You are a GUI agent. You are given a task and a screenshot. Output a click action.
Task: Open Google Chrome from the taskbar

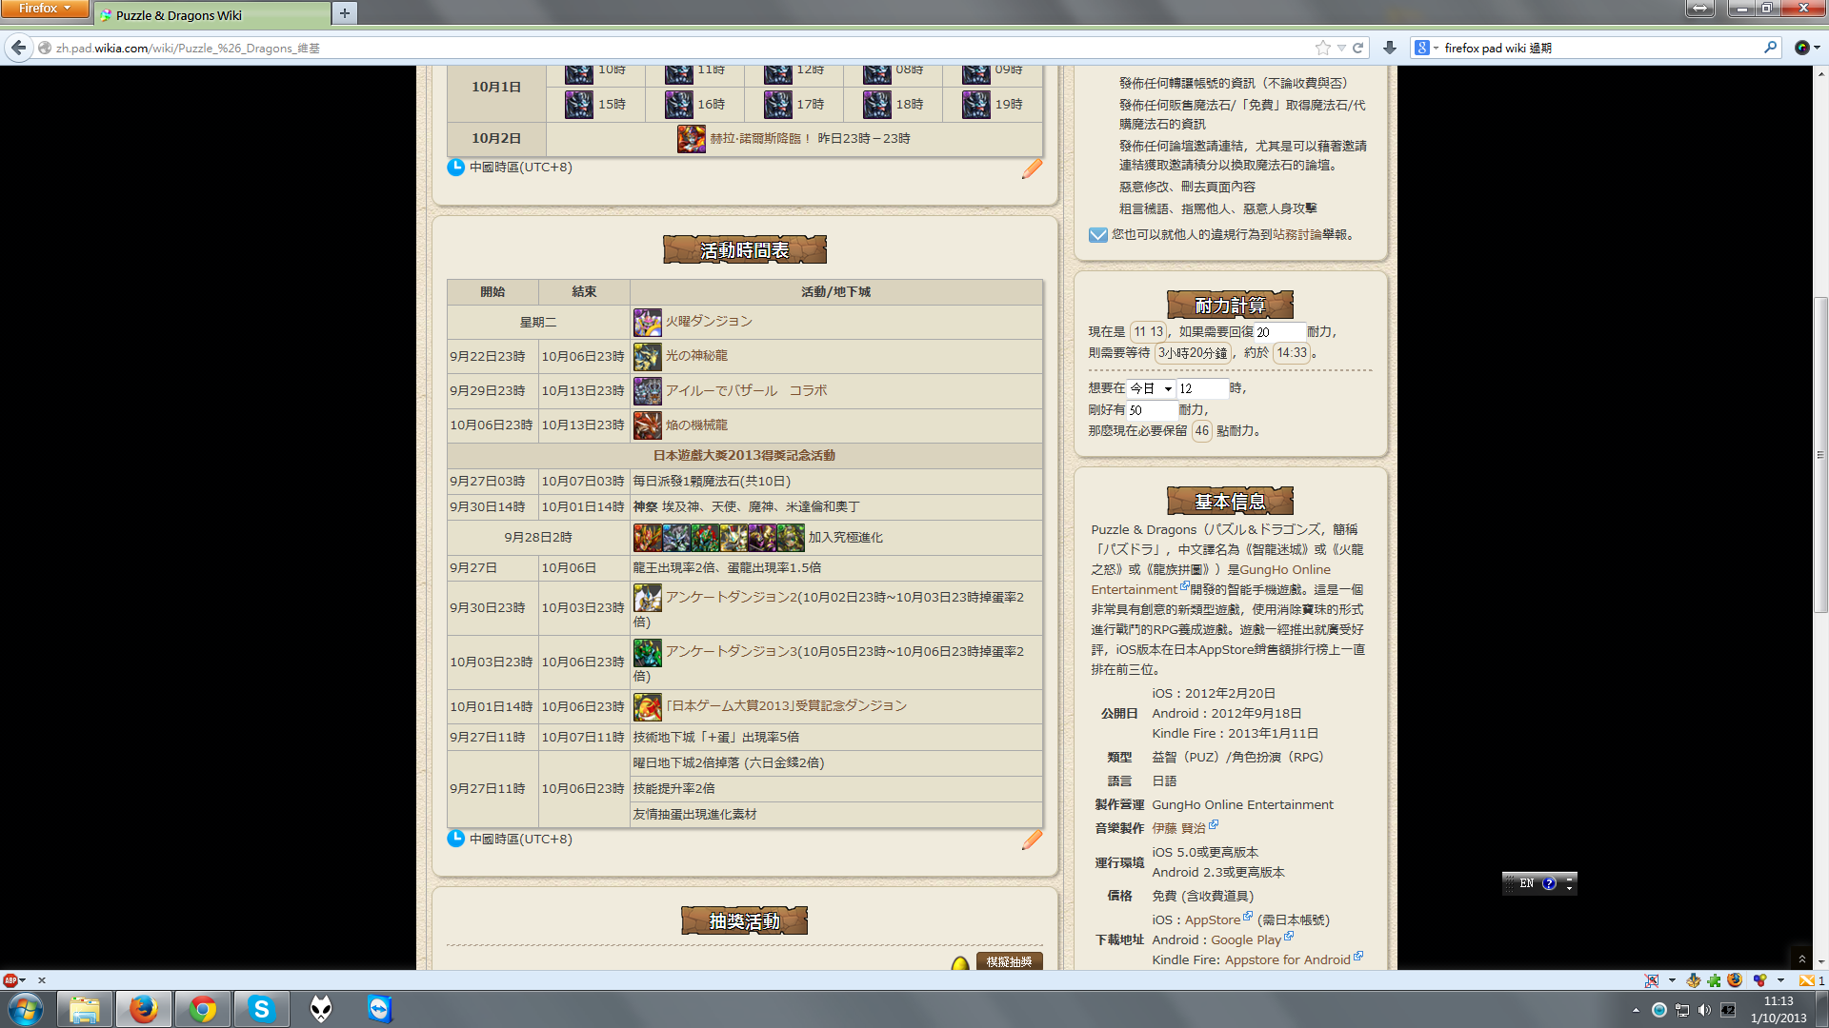(202, 1009)
